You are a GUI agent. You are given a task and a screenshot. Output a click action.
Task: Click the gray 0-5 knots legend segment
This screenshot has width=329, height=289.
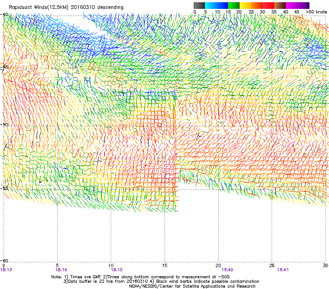coord(200,5)
